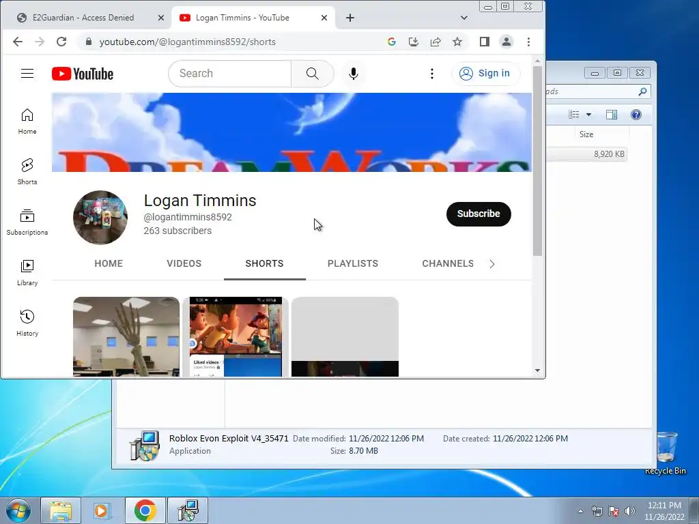Viewport: 699px width, 524px height.
Task: Change view icon in the Explorer window toolbar
Action: pyautogui.click(x=574, y=115)
